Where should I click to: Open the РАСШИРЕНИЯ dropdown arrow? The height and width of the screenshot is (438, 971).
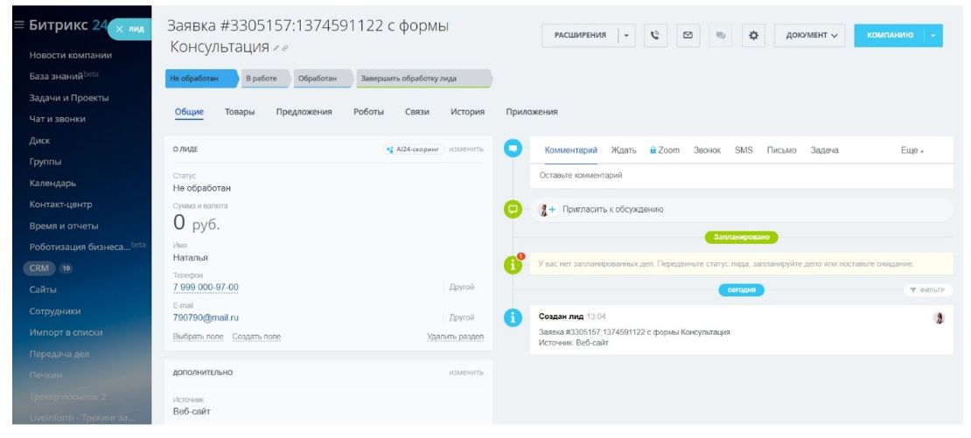click(626, 35)
